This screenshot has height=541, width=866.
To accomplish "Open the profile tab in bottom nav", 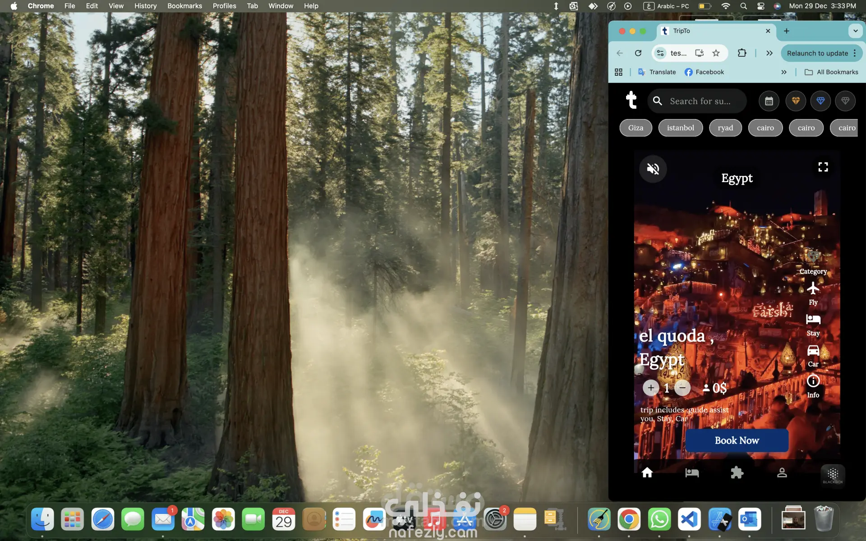I will [782, 472].
